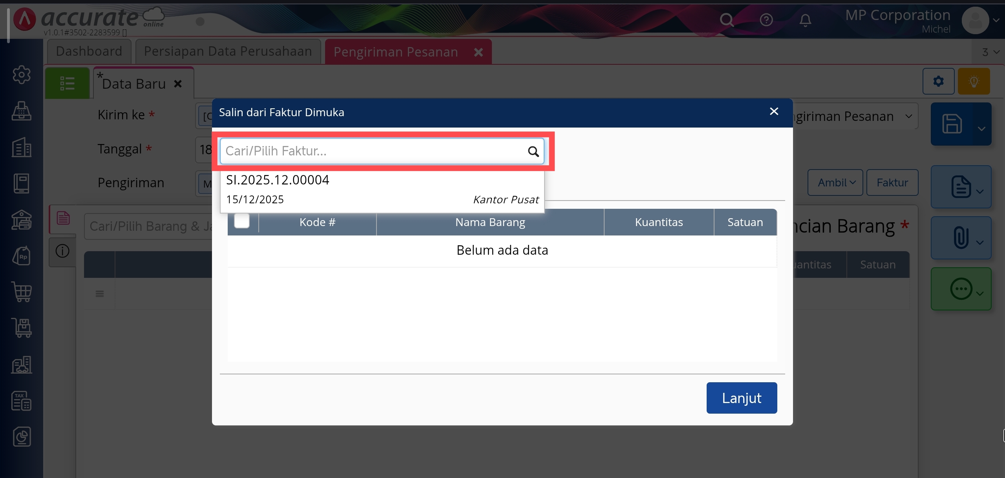Screen dimensions: 1005x478
Task: Open the settings gear in left sidebar
Action: tap(22, 75)
